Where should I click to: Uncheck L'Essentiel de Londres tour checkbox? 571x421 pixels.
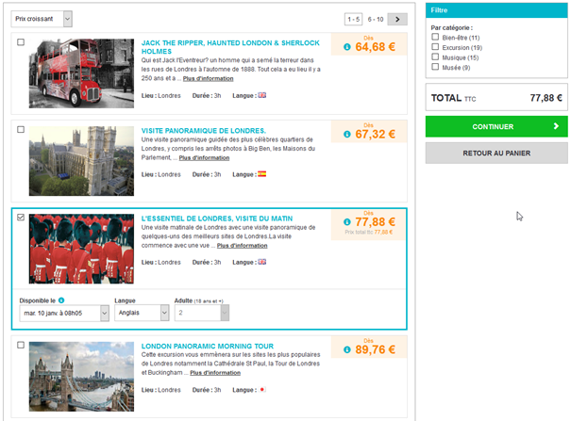[x=21, y=218]
